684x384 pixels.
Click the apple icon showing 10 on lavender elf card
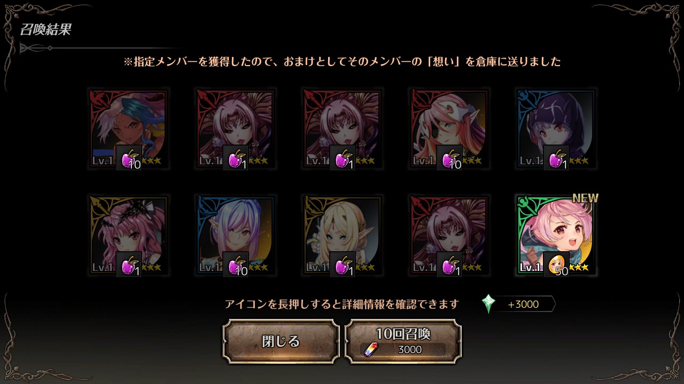[236, 265]
